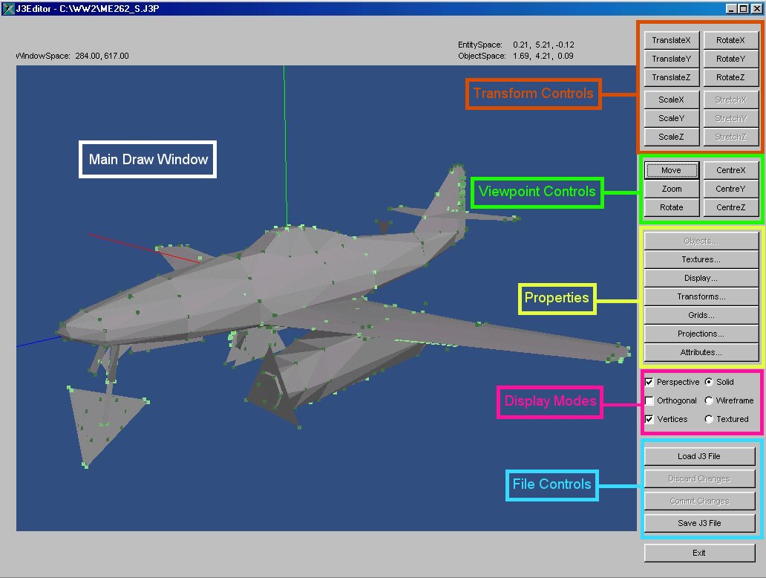Viewport: 766px width, 578px height.
Task: Open the Grids... dialog
Action: point(701,316)
